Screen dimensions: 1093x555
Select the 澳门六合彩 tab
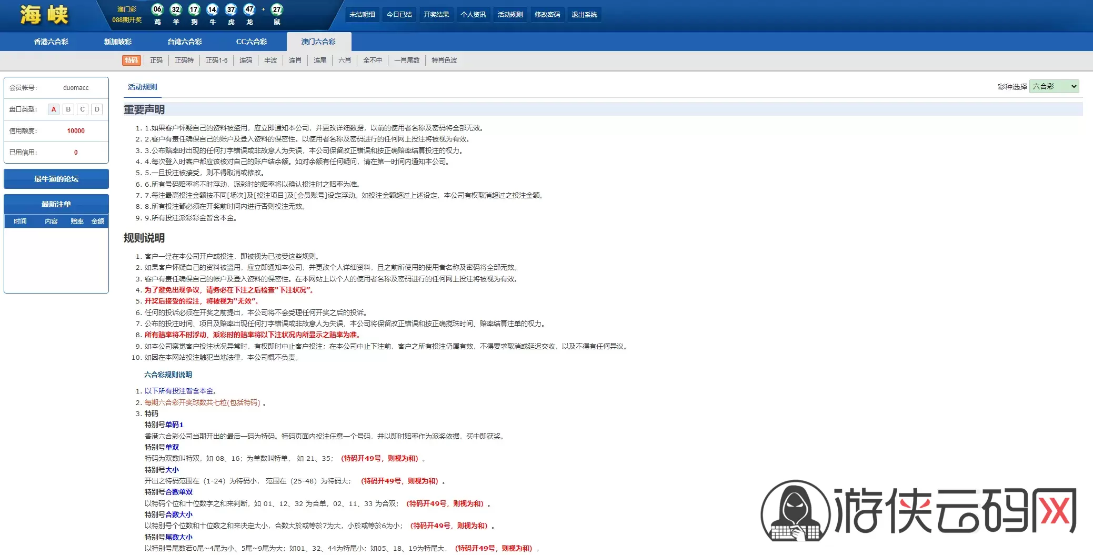click(x=318, y=42)
